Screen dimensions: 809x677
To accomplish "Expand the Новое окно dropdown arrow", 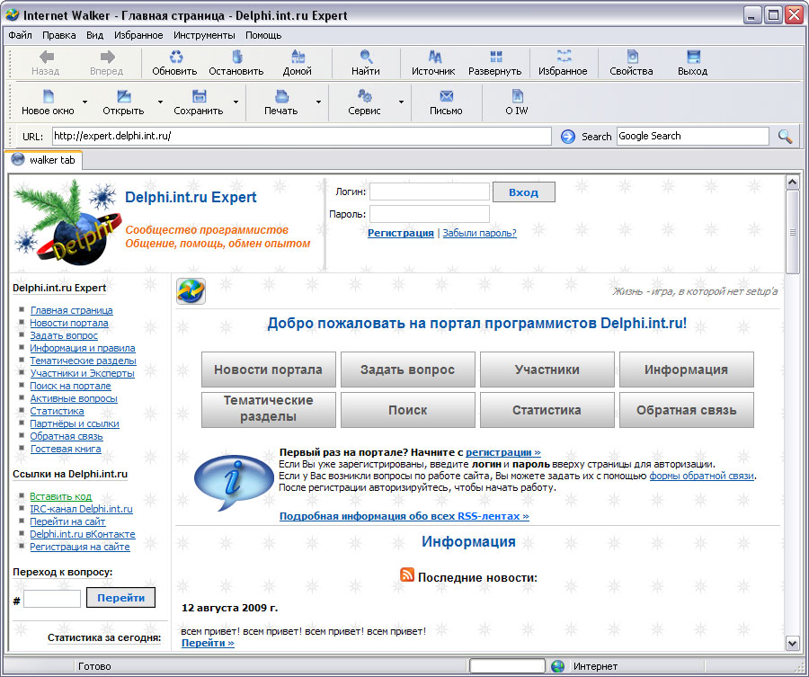I will [84, 102].
